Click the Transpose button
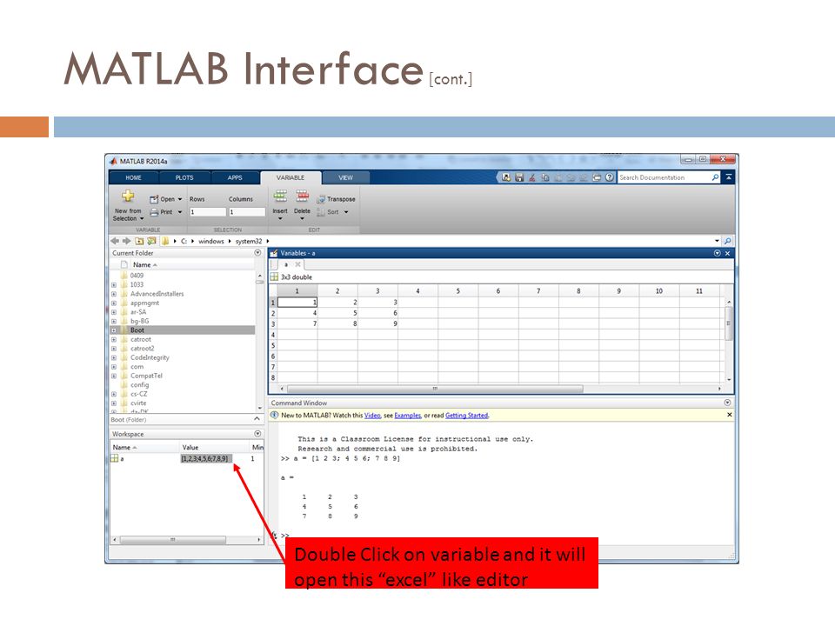This screenshot has height=626, width=835. click(x=336, y=199)
